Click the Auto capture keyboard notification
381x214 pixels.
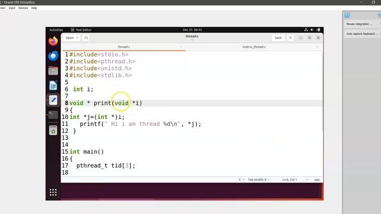[x=362, y=34]
